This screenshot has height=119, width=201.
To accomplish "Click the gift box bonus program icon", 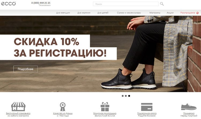I will click(105, 107).
